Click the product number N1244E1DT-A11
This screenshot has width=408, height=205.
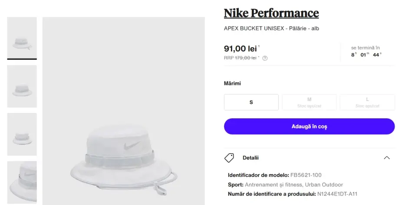tap(337, 194)
